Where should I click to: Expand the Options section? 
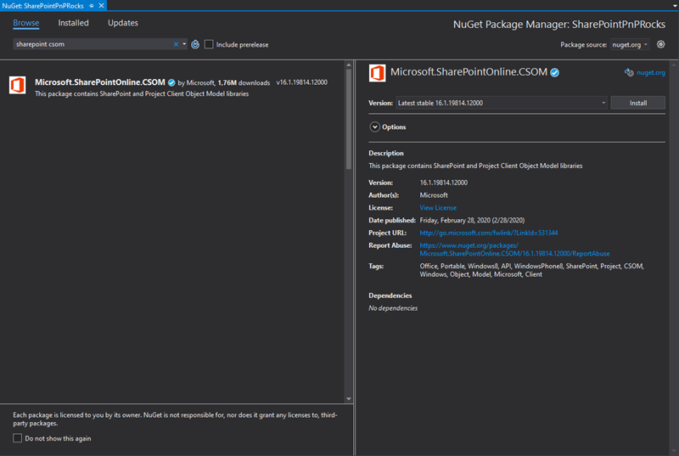point(375,127)
